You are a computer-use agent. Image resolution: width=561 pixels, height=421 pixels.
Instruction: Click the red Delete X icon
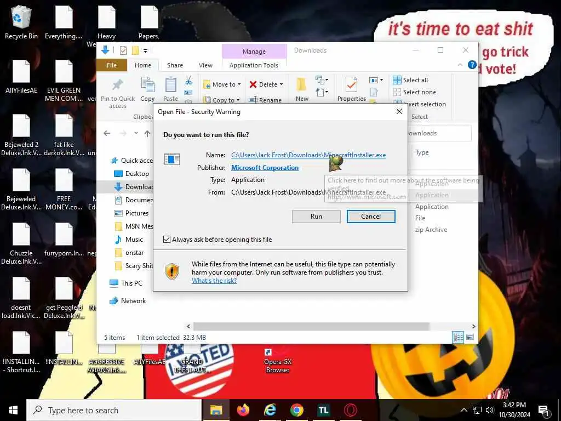tap(253, 84)
